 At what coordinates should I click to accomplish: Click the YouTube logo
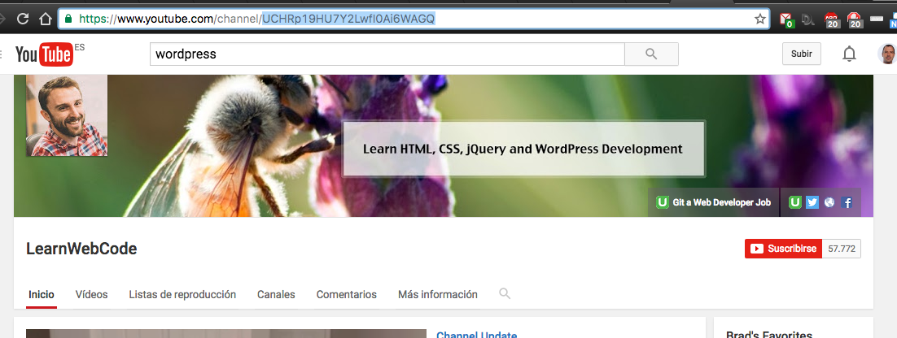click(x=44, y=54)
